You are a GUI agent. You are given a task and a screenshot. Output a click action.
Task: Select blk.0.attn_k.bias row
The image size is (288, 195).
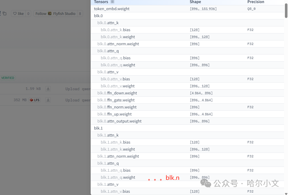(x=187, y=30)
